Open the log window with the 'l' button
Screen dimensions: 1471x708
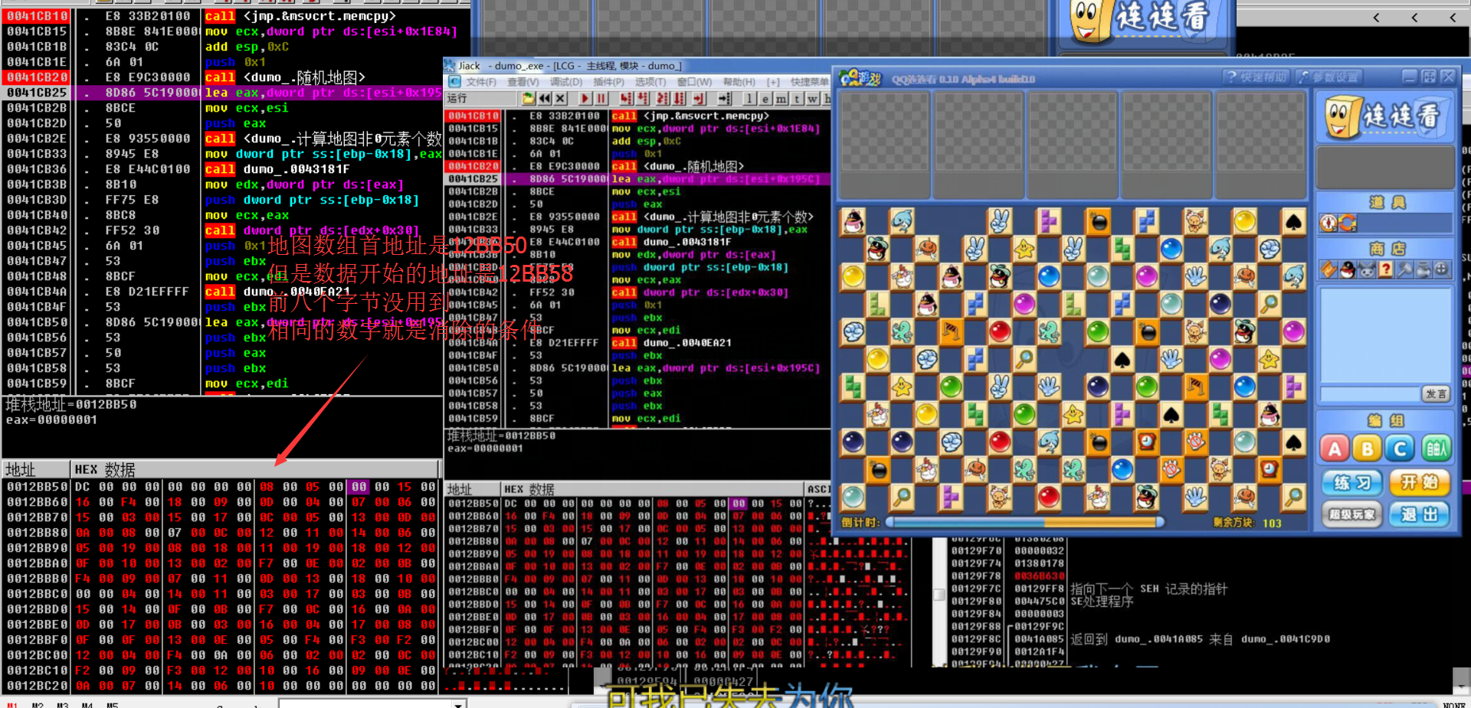pyautogui.click(x=749, y=99)
